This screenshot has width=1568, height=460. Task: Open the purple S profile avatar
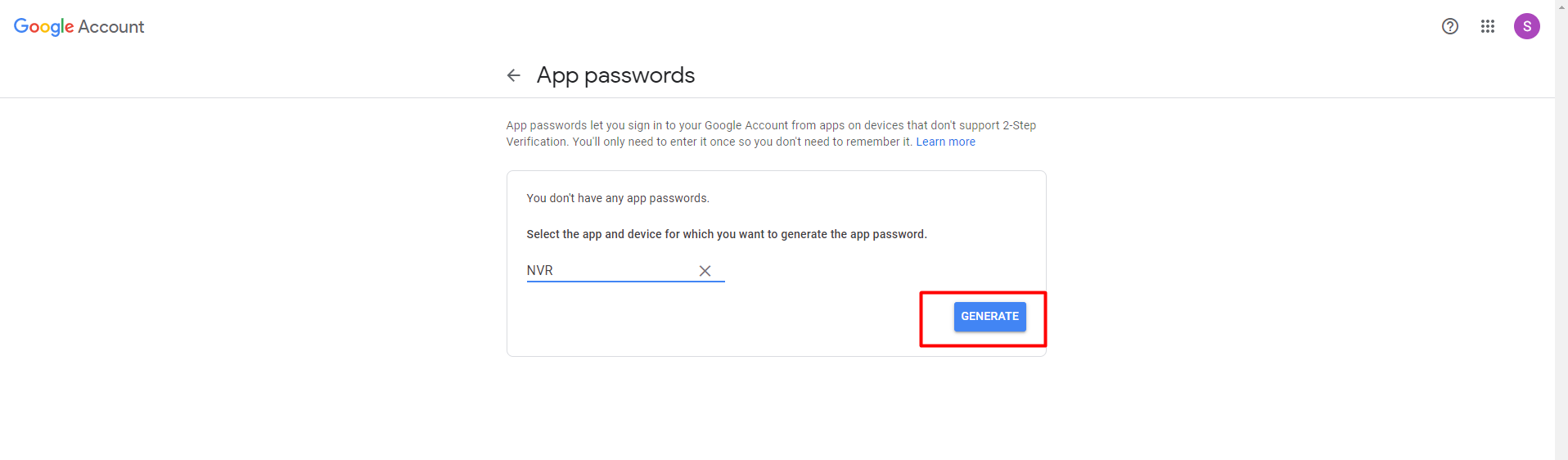[x=1527, y=26]
